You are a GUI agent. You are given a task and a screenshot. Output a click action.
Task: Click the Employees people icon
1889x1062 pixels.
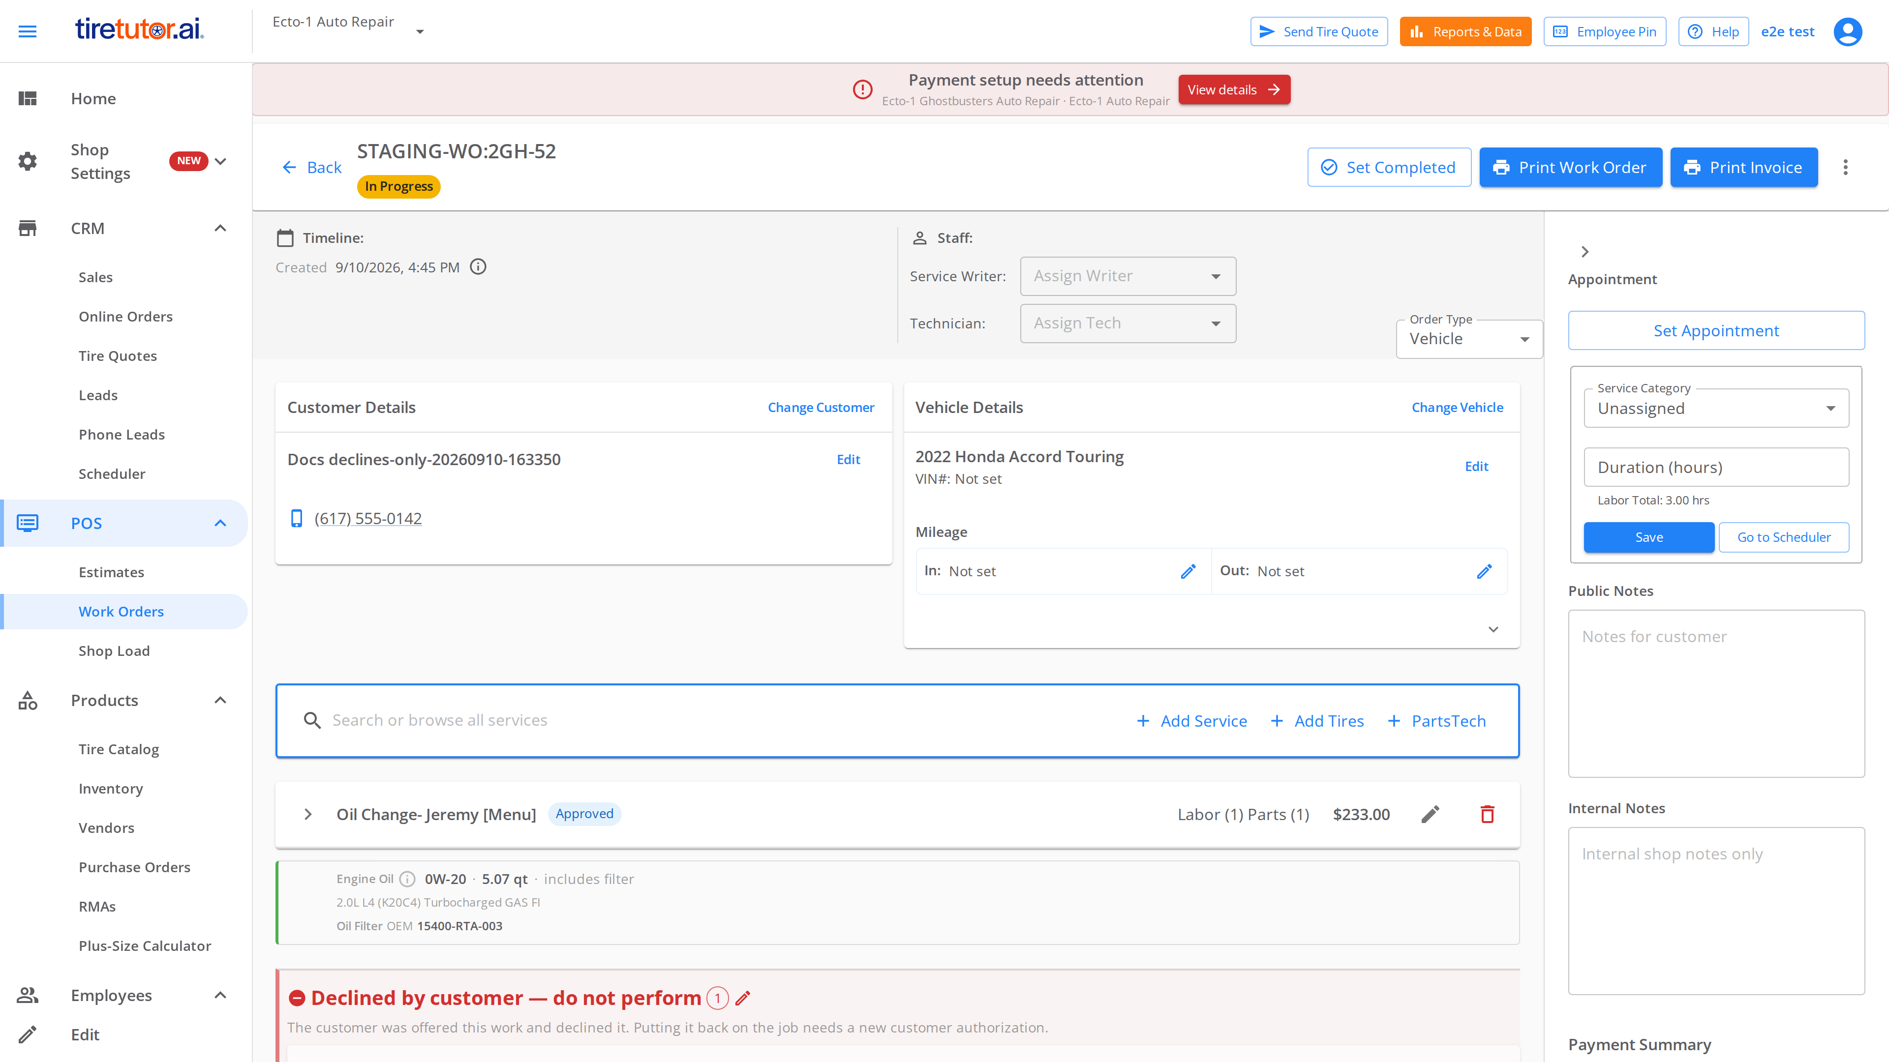[28, 995]
